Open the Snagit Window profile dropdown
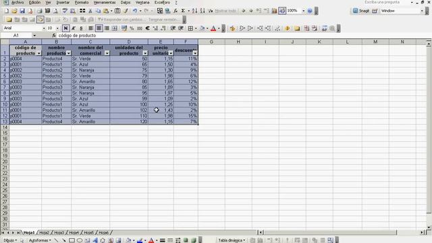This screenshot has width=432, height=243. click(422, 11)
